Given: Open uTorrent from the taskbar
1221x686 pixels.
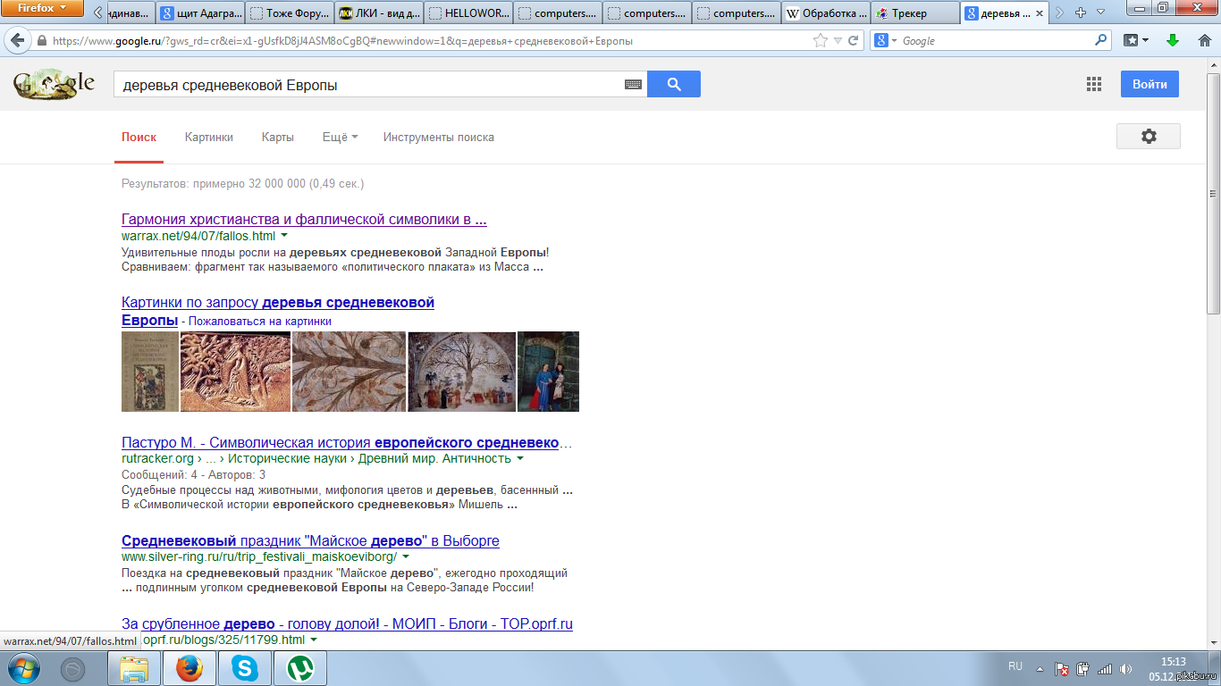Looking at the screenshot, I should (x=299, y=668).
